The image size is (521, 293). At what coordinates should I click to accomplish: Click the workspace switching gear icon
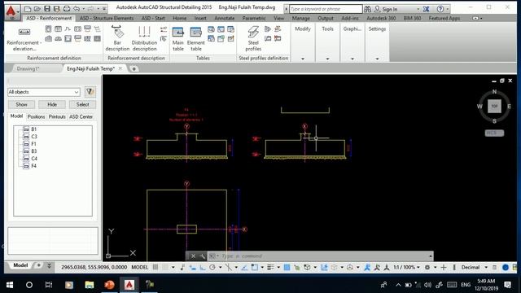coord(427,267)
